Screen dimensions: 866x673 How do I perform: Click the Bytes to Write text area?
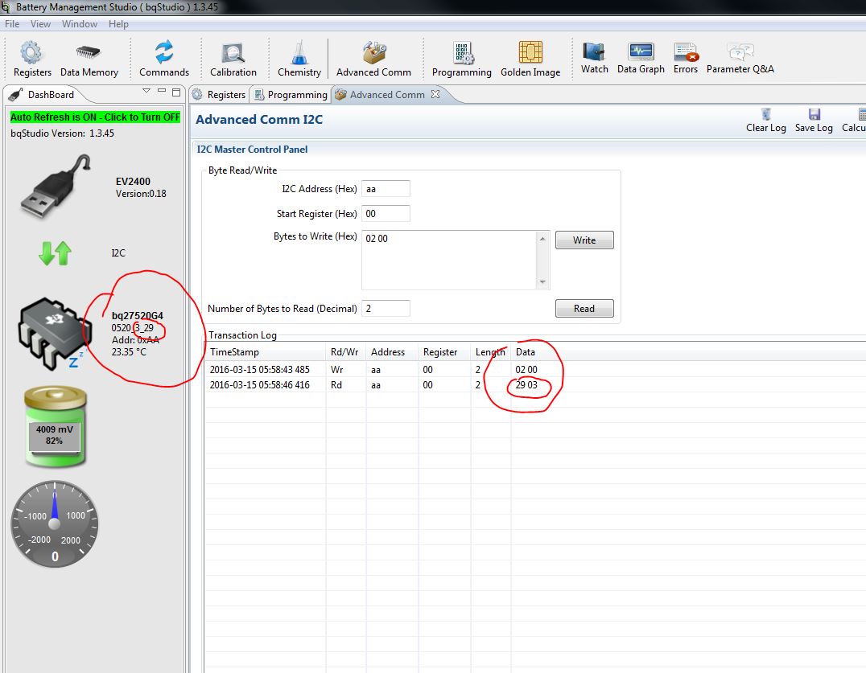coord(449,260)
